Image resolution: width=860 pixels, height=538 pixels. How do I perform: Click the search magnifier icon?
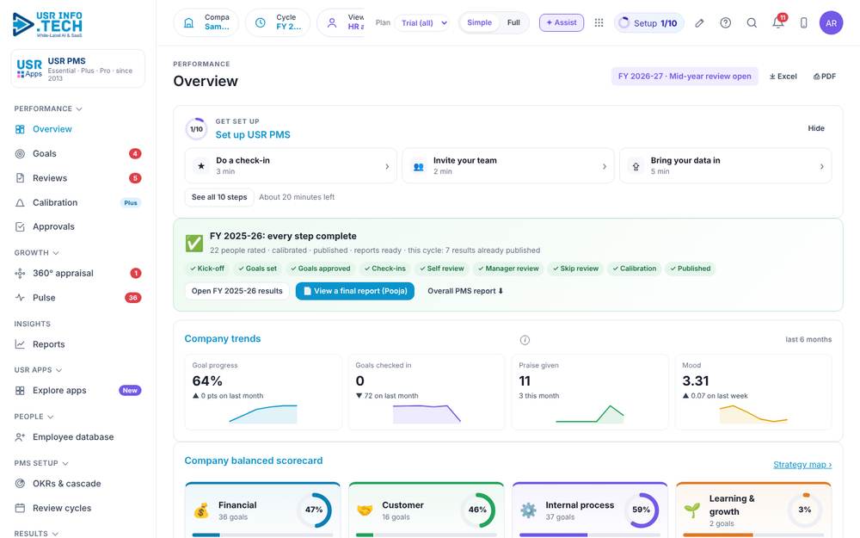pyautogui.click(x=752, y=22)
